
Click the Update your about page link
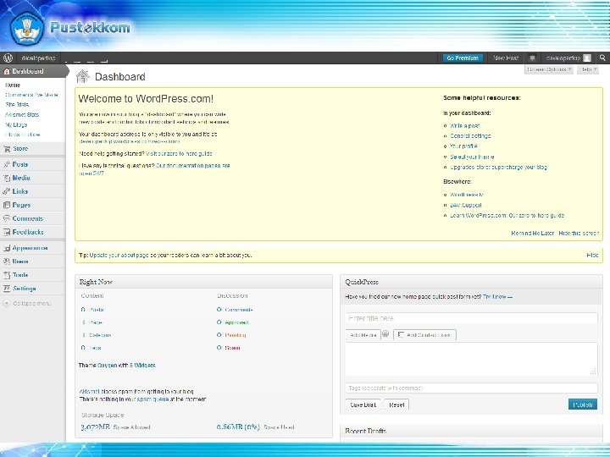[x=119, y=256]
